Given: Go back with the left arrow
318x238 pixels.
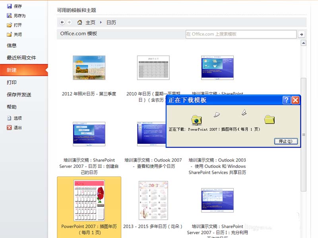Looking at the screenshot, I should 62,22.
